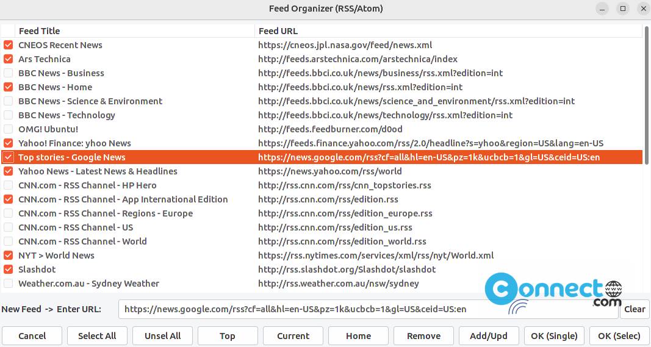Uncheck the Slashdot feed checkbox
The height and width of the screenshot is (347, 651).
[x=9, y=270]
